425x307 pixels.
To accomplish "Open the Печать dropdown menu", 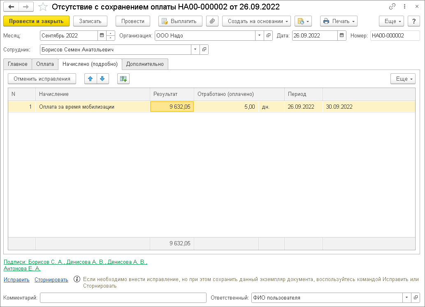I will tap(338, 21).
